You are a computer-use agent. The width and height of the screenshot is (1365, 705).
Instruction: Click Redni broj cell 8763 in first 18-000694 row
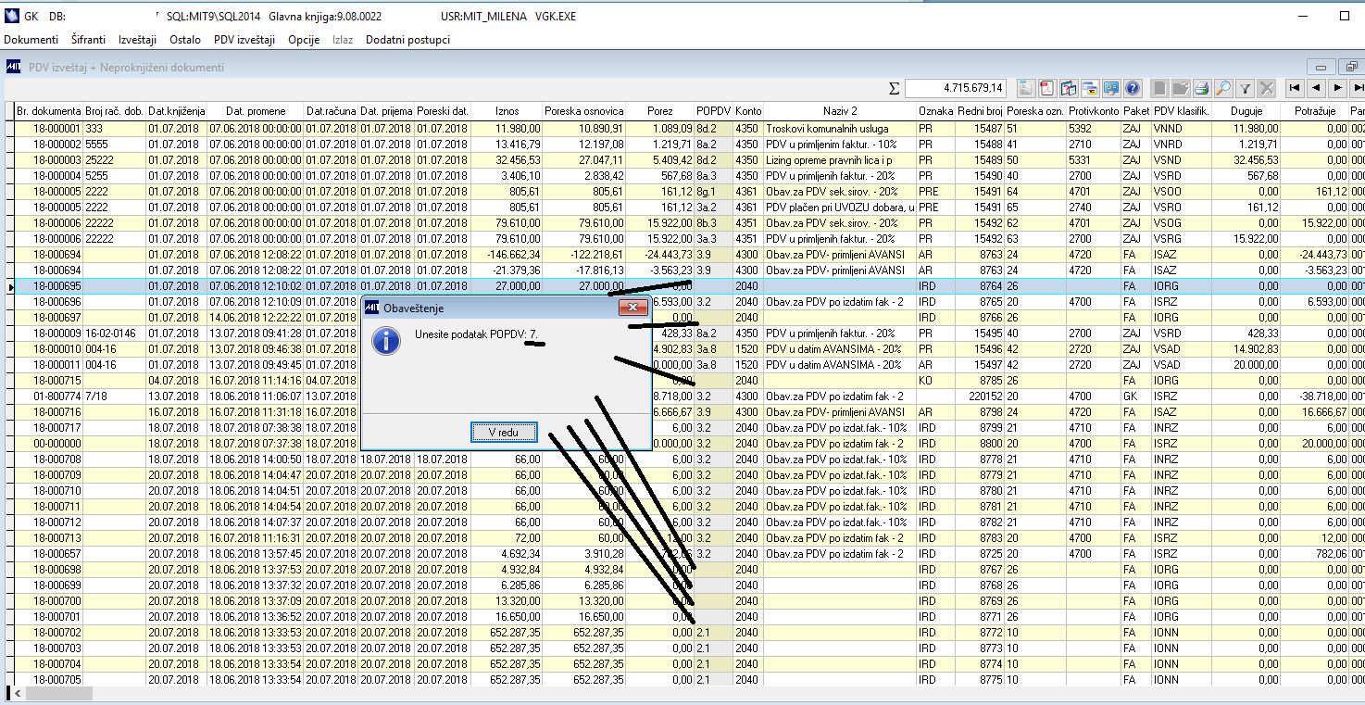pyautogui.click(x=982, y=254)
